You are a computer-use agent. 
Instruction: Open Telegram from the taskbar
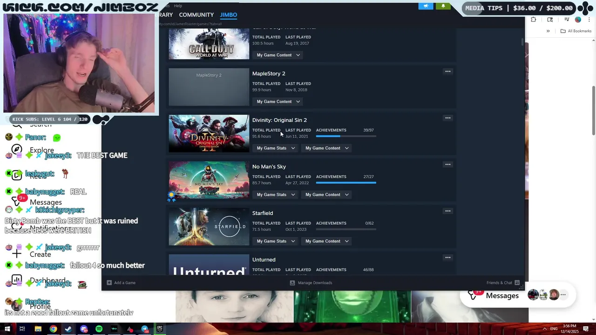145,329
